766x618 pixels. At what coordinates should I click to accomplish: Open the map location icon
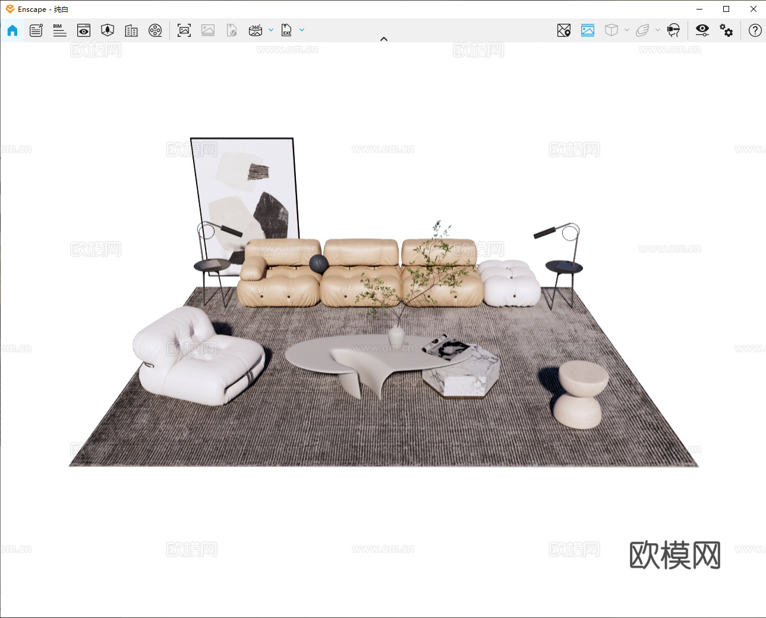coord(564,30)
